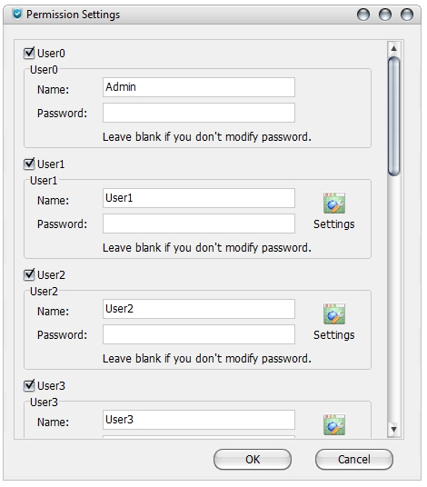Viewport: 427px width, 487px height.
Task: Click the User1 password field
Action: click(x=199, y=224)
